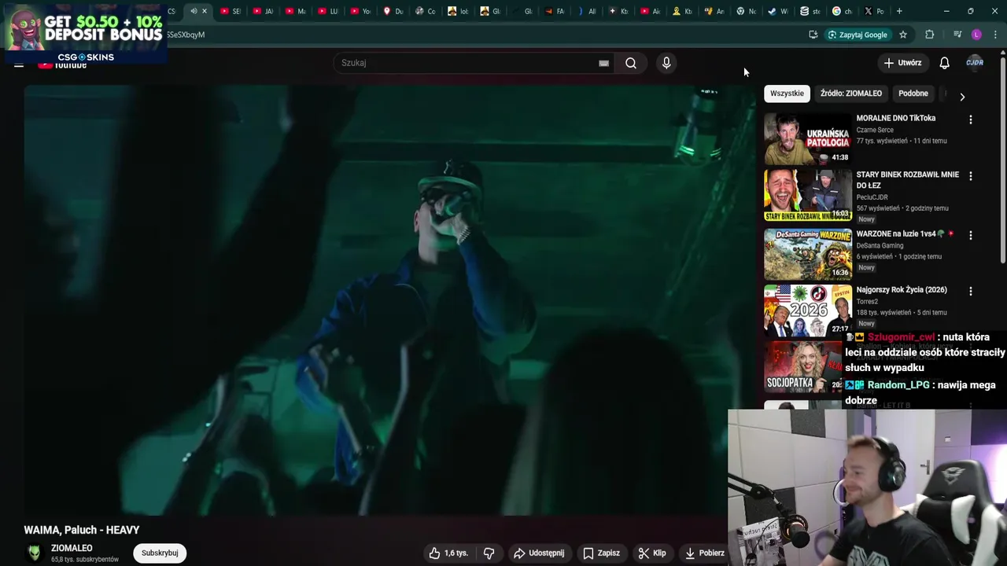This screenshot has width=1007, height=566.
Task: Switch to the Google tab labeled ch
Action: 842,11
